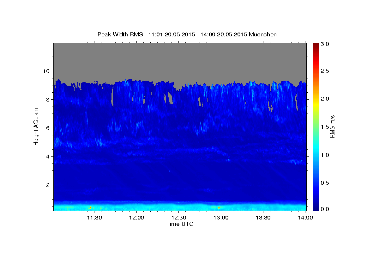Image resolution: width=379 pixels, height=253 pixels.
Task: Click the colorbar value '2.0'
Action: (325, 99)
